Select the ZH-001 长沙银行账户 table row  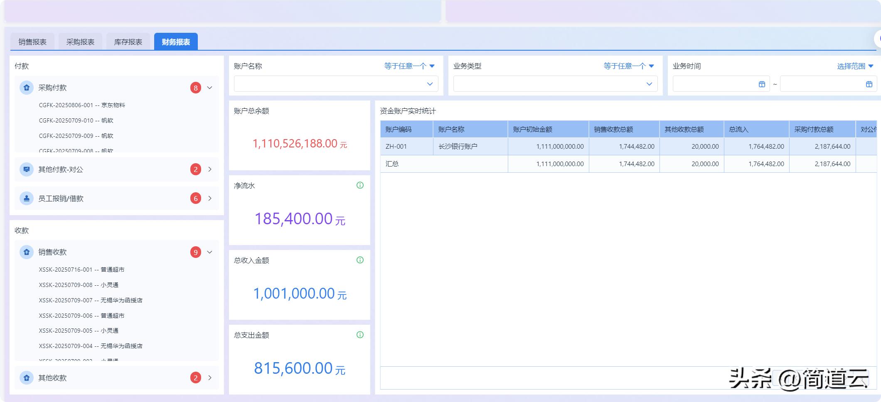click(457, 147)
